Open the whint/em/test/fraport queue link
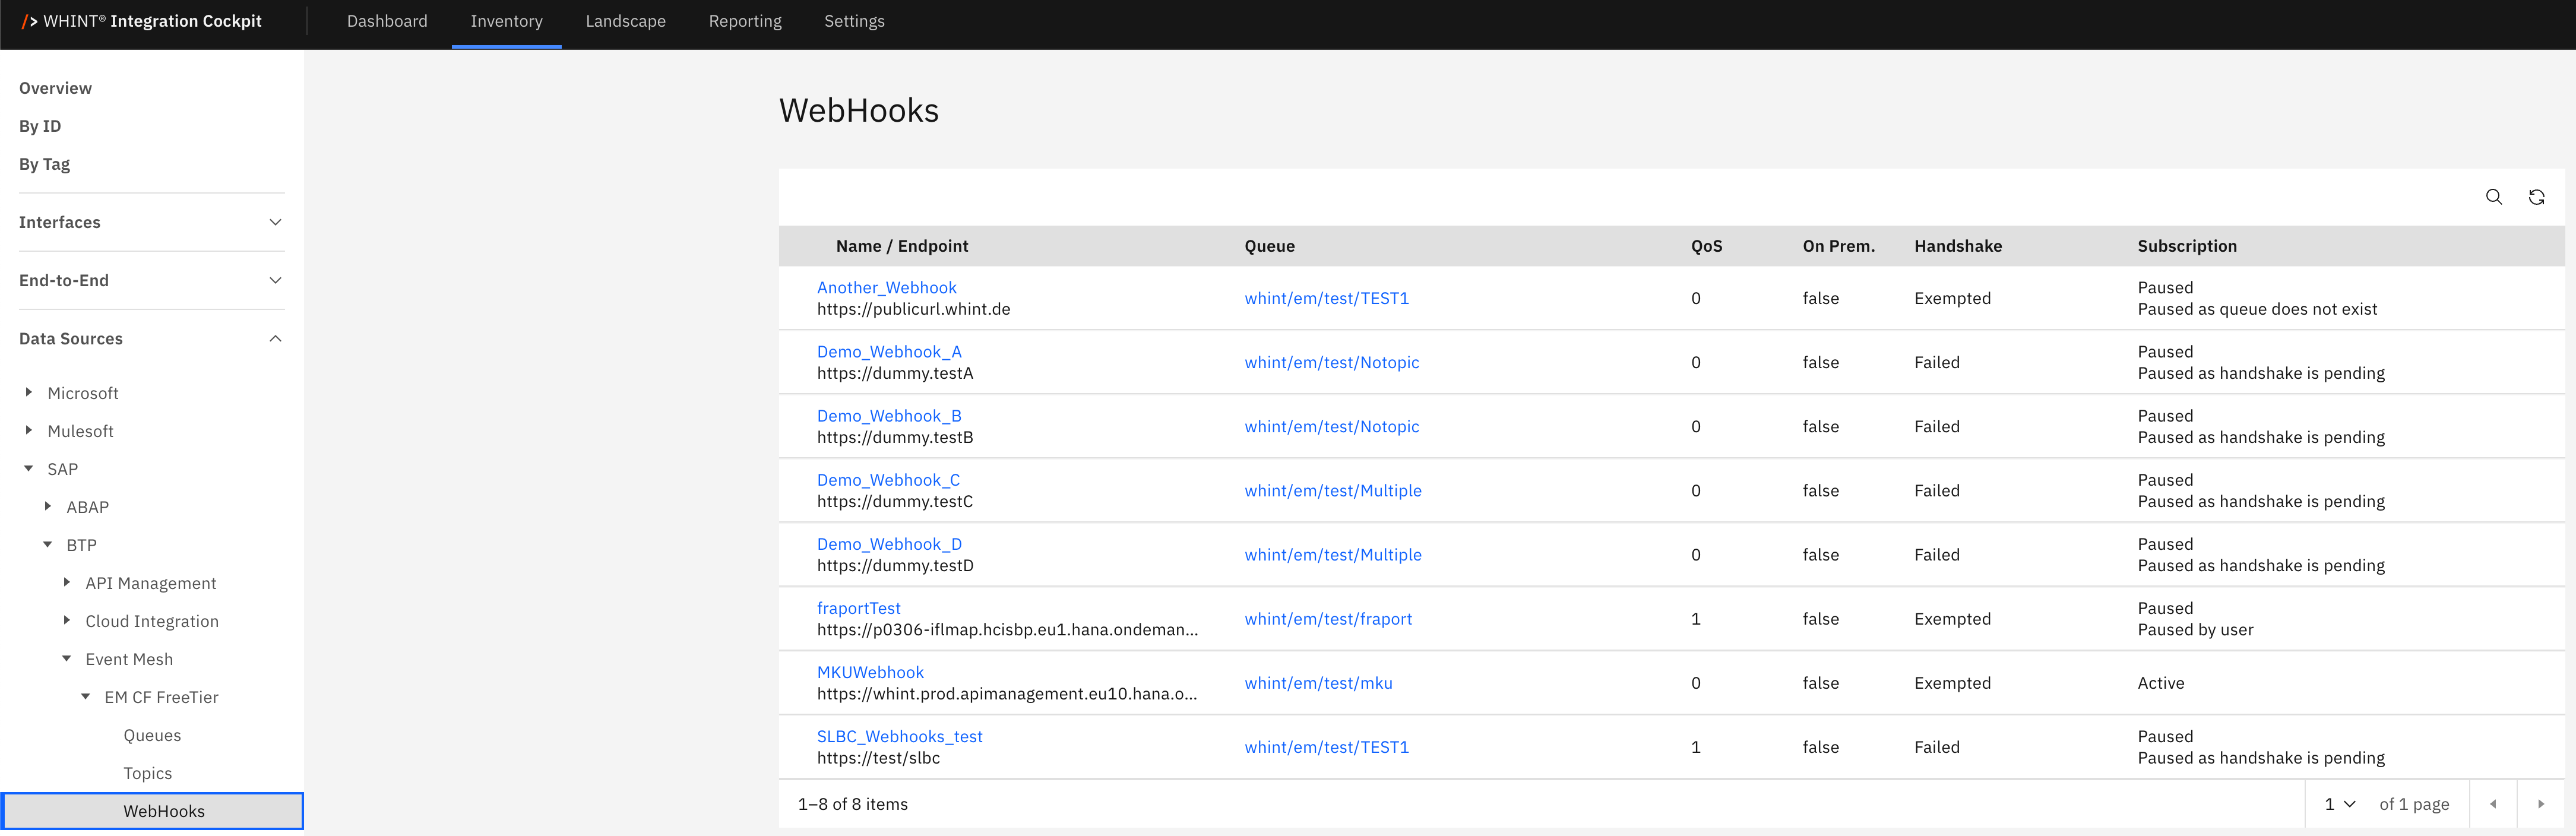 [x=1328, y=619]
